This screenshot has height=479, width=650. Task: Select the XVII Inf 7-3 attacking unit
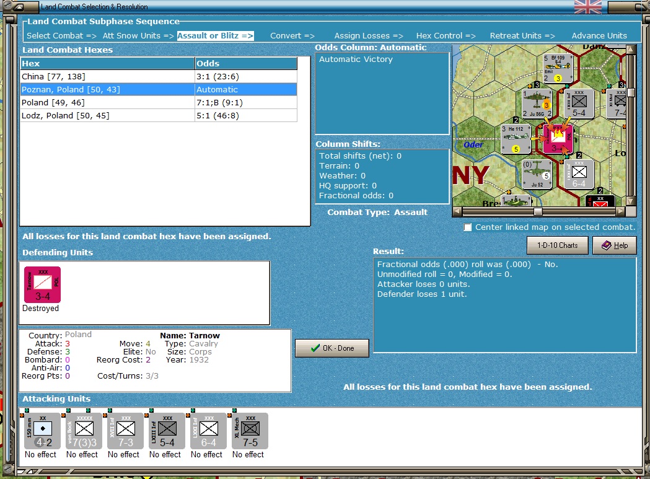126,431
